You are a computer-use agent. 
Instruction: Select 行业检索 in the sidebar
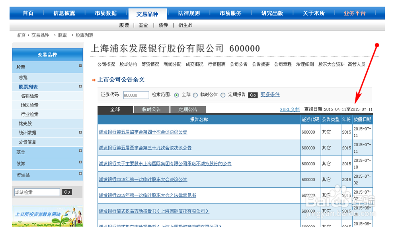click(29, 114)
